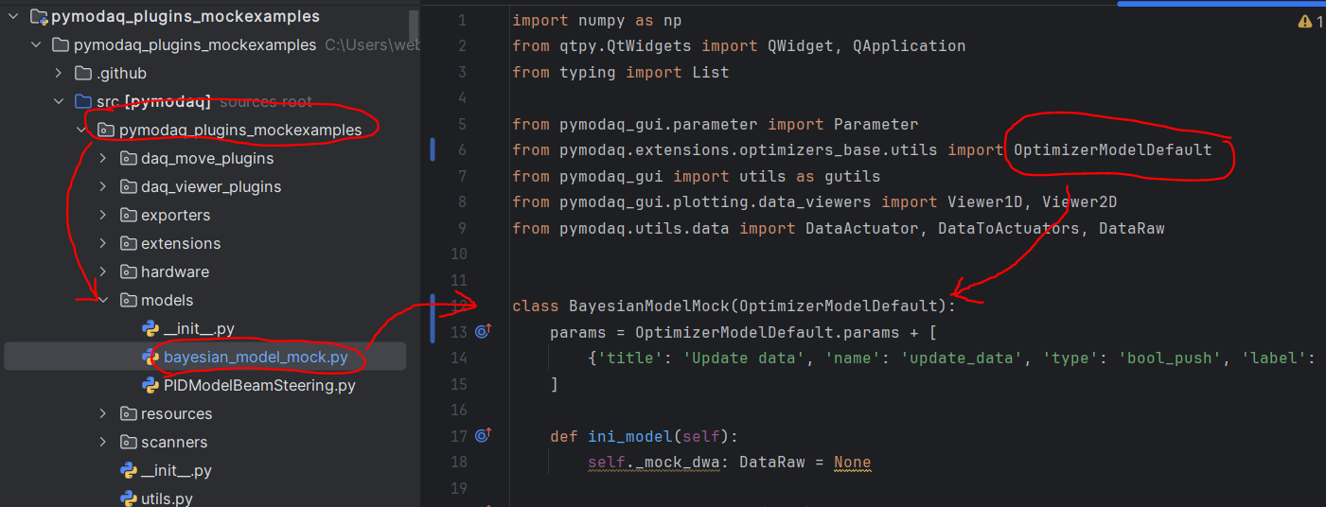Open the package-level __init__.py below scanners
Image resolution: width=1326 pixels, height=507 pixels.
176,470
